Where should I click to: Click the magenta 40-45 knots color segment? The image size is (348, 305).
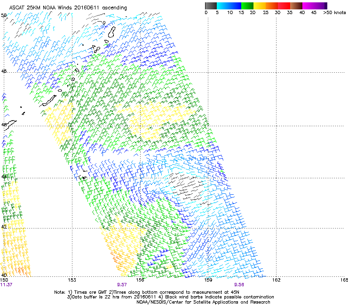[x=308, y=6]
